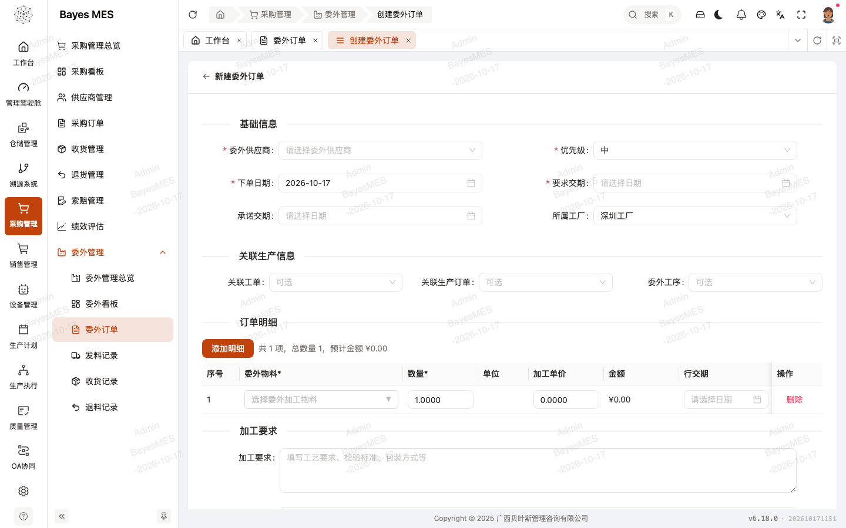The width and height of the screenshot is (846, 528).
Task: Open the notifications bell
Action: (741, 15)
